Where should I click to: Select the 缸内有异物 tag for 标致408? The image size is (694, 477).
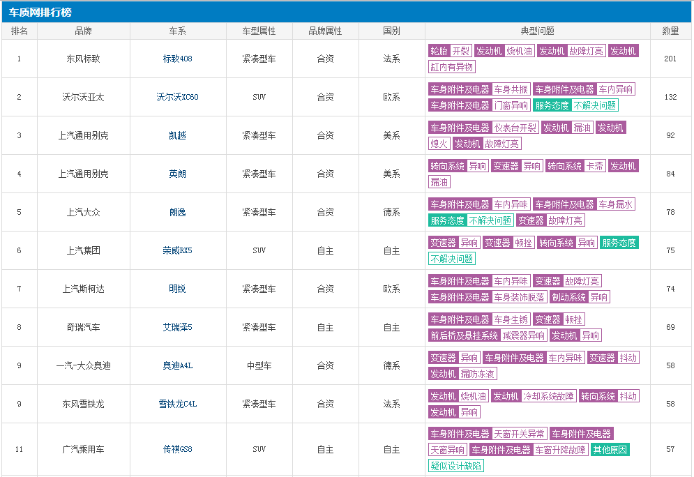coord(452,67)
